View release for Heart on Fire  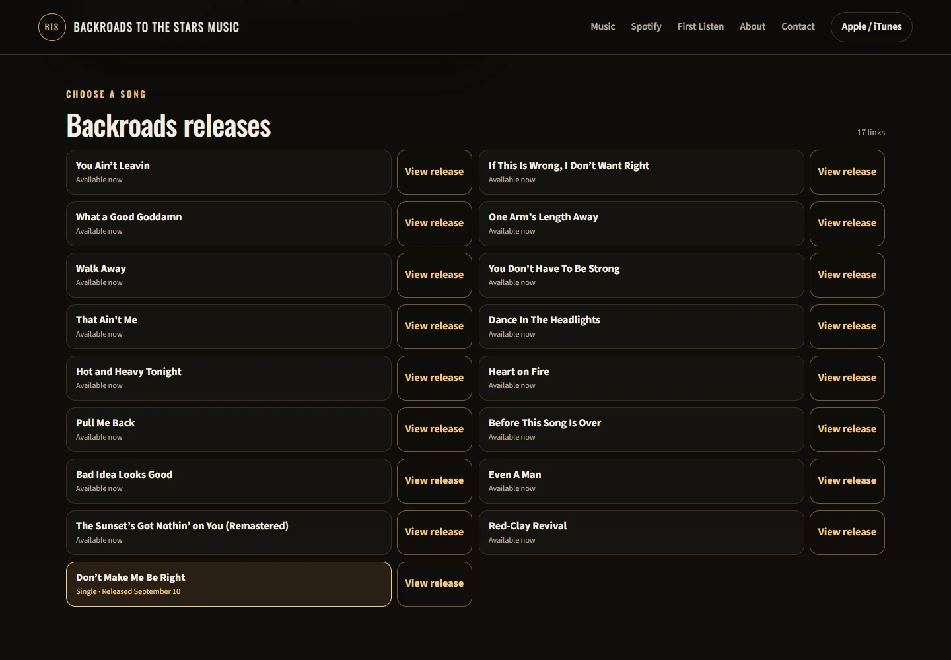(x=847, y=378)
